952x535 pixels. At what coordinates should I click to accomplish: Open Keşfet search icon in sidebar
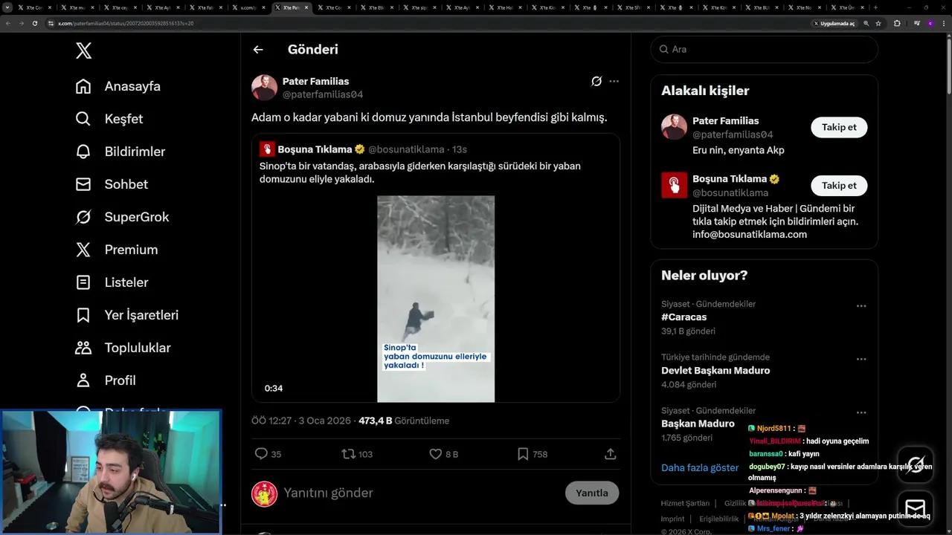pyautogui.click(x=83, y=119)
